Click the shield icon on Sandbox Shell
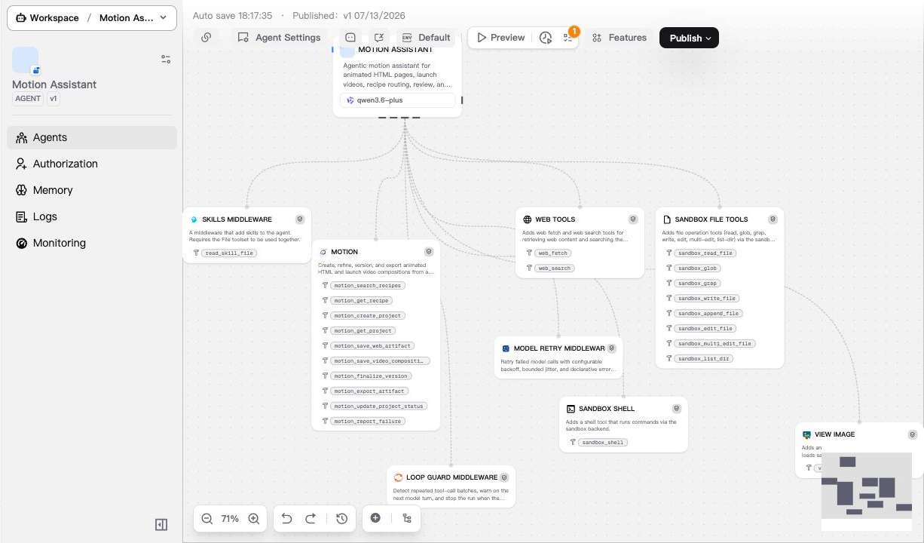Image resolution: width=924 pixels, height=543 pixels. [x=677, y=409]
